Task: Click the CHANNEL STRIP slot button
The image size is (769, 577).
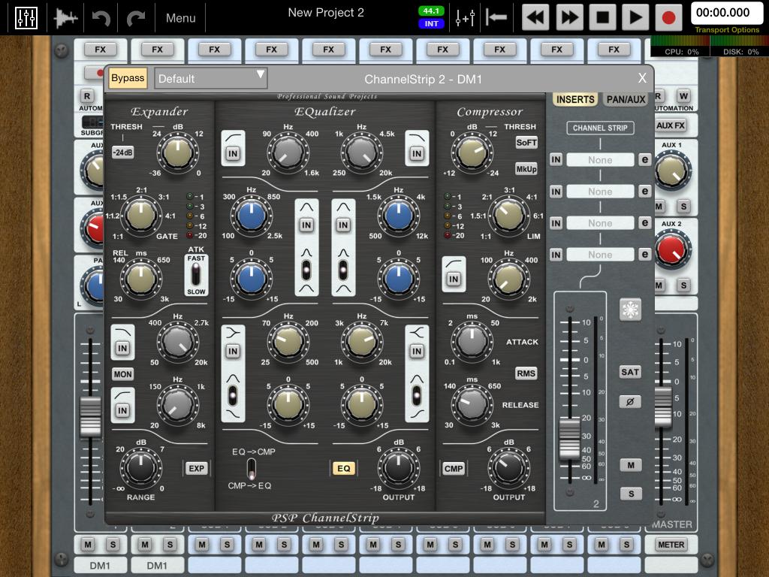Action: [600, 128]
